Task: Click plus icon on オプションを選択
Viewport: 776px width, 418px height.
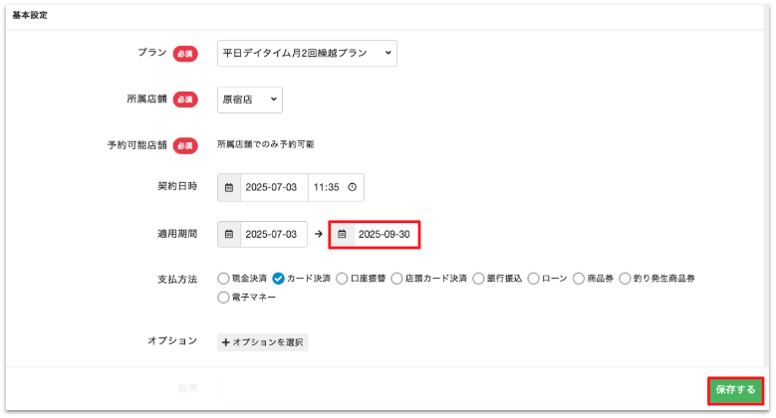Action: click(225, 342)
